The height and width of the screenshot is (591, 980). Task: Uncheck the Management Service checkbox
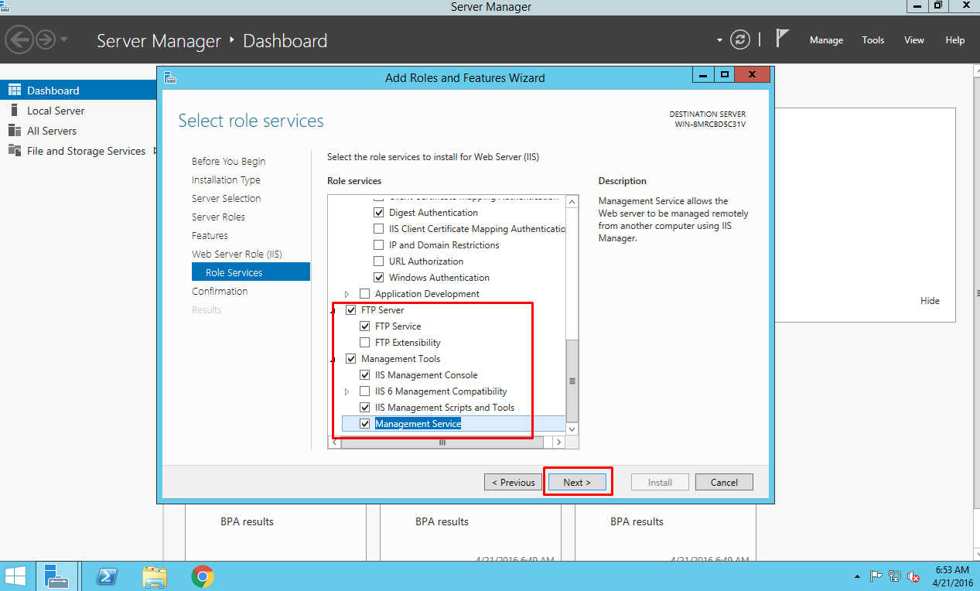click(365, 424)
